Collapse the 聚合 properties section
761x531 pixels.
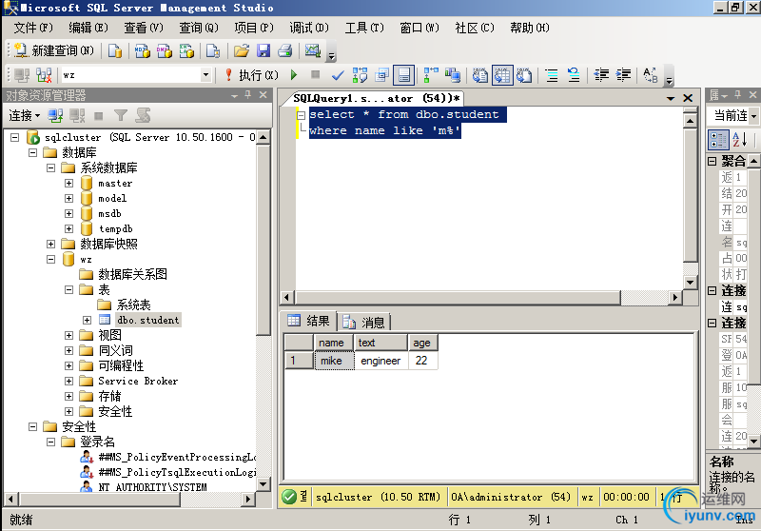click(712, 161)
